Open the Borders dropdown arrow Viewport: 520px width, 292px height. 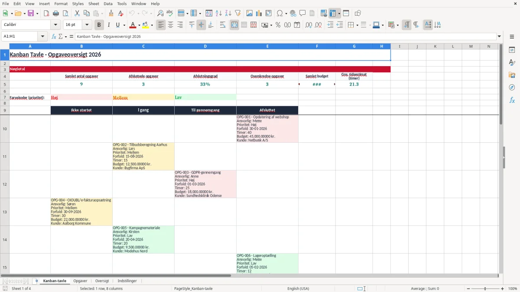pyautogui.click(x=357, y=25)
